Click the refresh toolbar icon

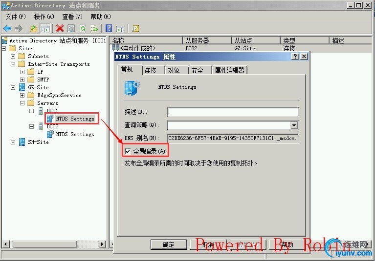(83, 29)
